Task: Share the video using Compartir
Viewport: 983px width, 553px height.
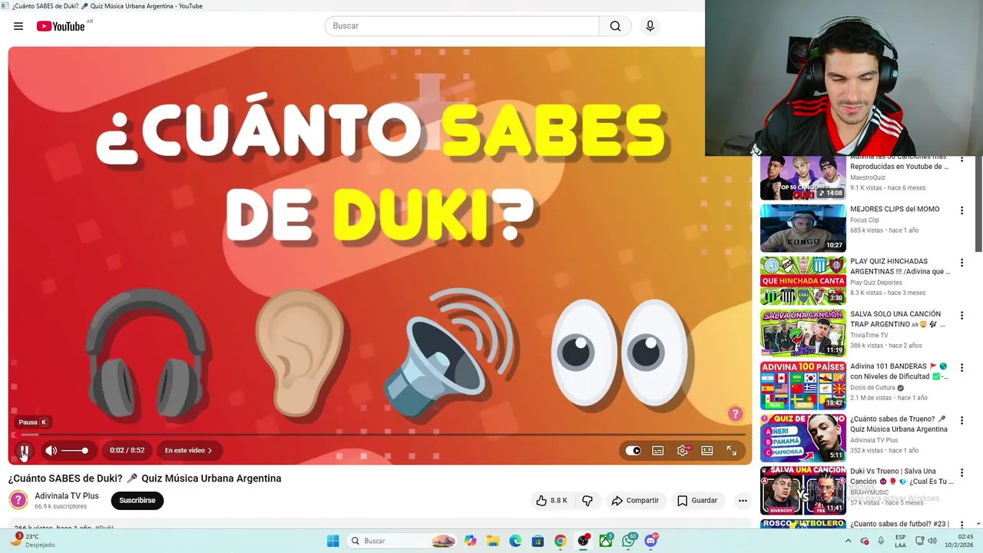Action: [635, 501]
